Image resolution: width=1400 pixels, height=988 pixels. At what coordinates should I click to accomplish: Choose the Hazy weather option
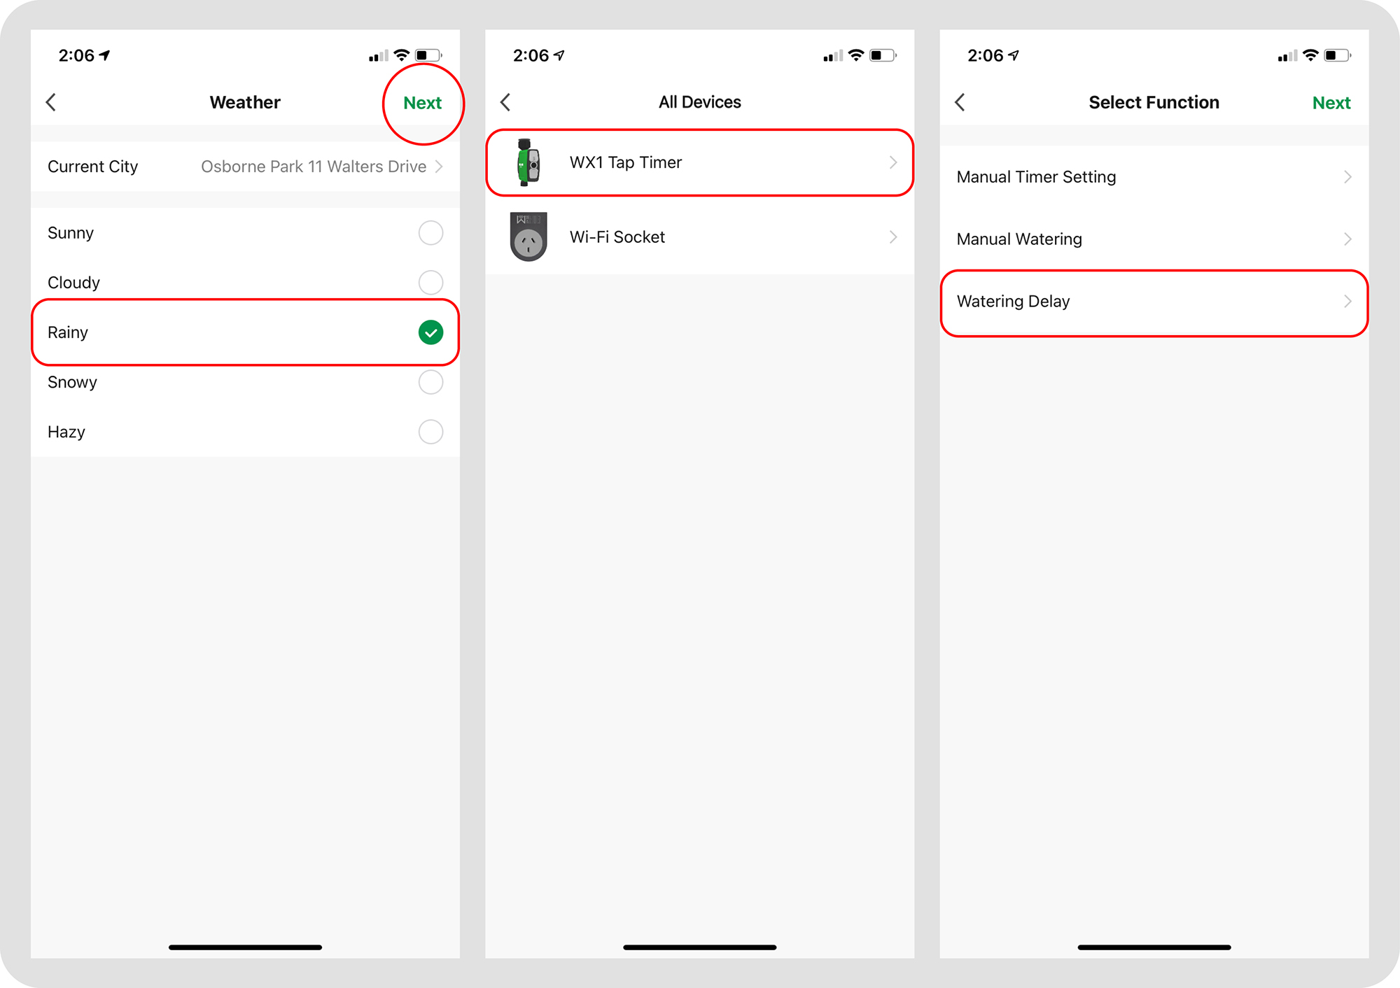(245, 432)
